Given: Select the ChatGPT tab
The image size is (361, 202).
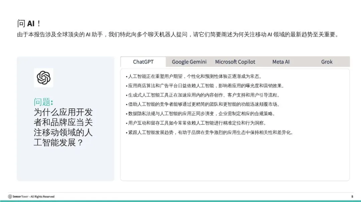Looking at the screenshot, I should (x=143, y=62).
